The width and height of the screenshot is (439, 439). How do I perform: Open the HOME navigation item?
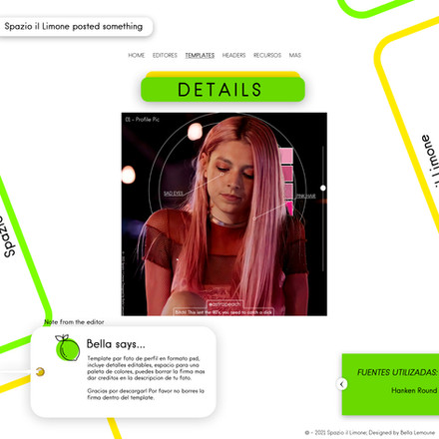[137, 55]
